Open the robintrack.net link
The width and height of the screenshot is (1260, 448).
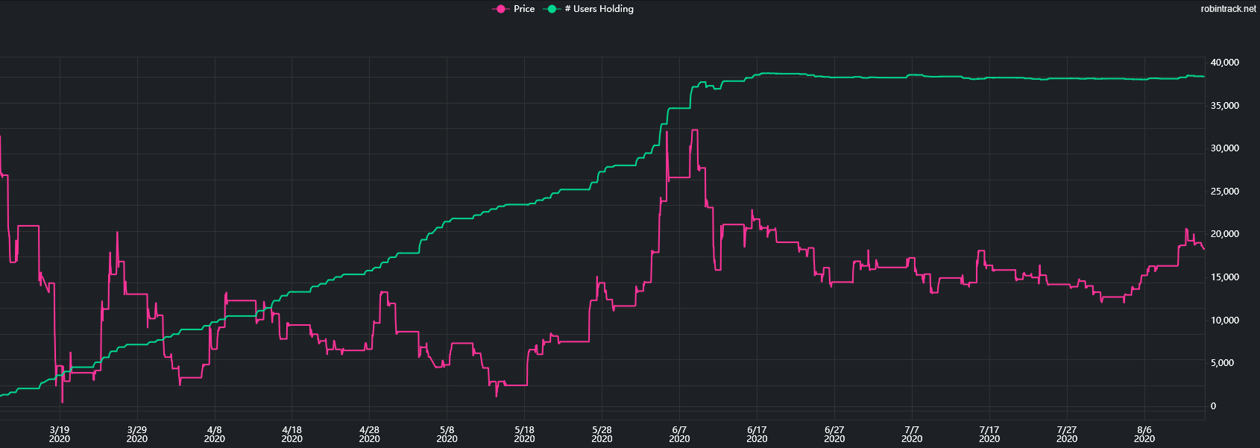(x=1228, y=9)
